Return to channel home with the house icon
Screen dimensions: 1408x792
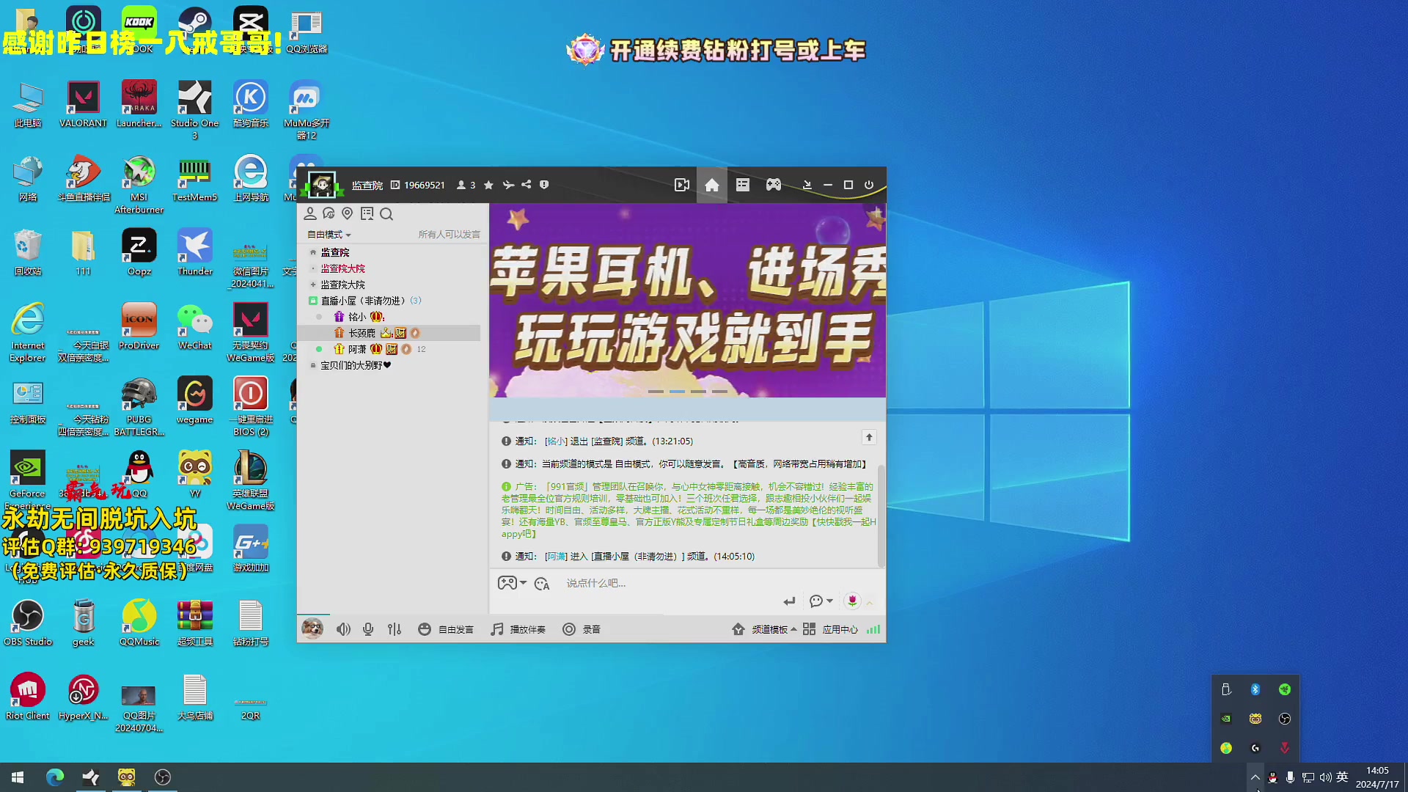click(x=711, y=185)
